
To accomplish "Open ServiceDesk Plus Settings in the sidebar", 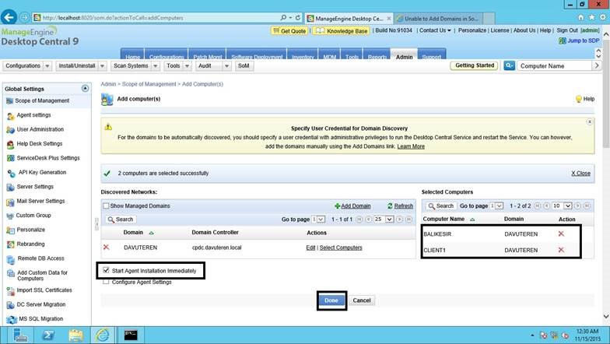I will coord(48,157).
